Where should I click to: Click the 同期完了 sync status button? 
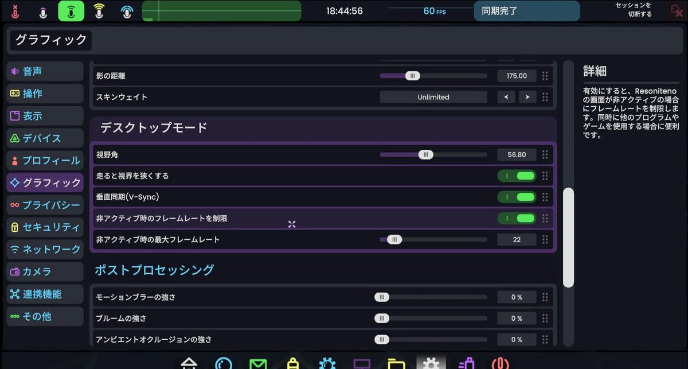(527, 11)
